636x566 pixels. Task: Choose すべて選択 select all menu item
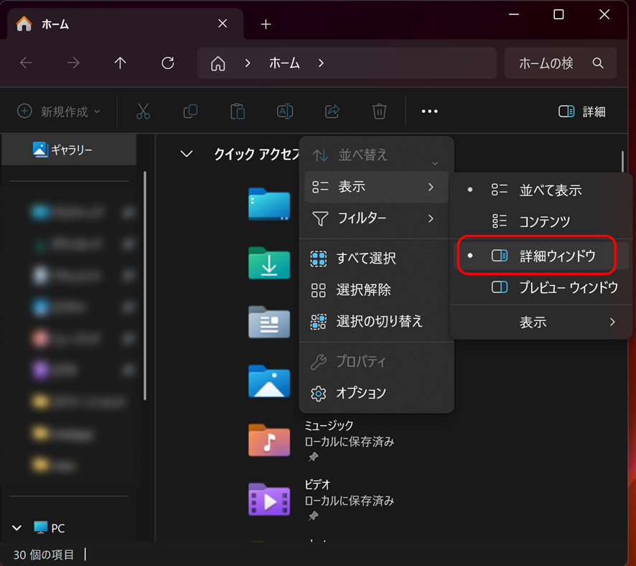click(x=366, y=259)
